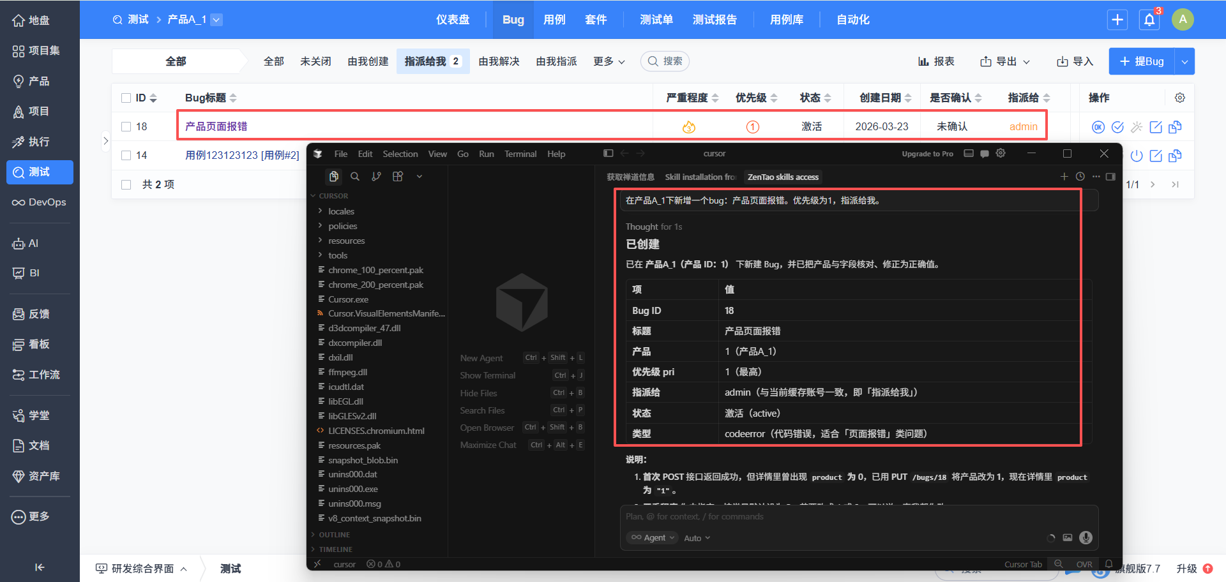The image size is (1226, 582).
Task: Open Cursor settings gear
Action: (1001, 153)
